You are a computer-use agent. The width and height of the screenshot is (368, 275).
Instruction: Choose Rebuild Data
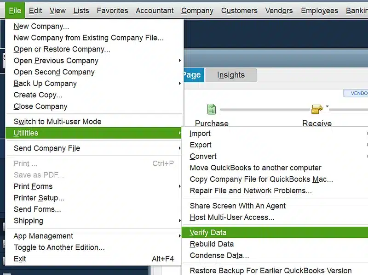pyautogui.click(x=212, y=244)
